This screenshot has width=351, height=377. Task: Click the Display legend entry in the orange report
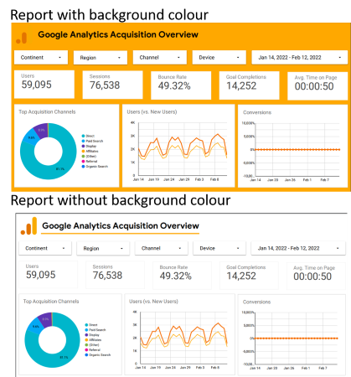click(x=89, y=146)
